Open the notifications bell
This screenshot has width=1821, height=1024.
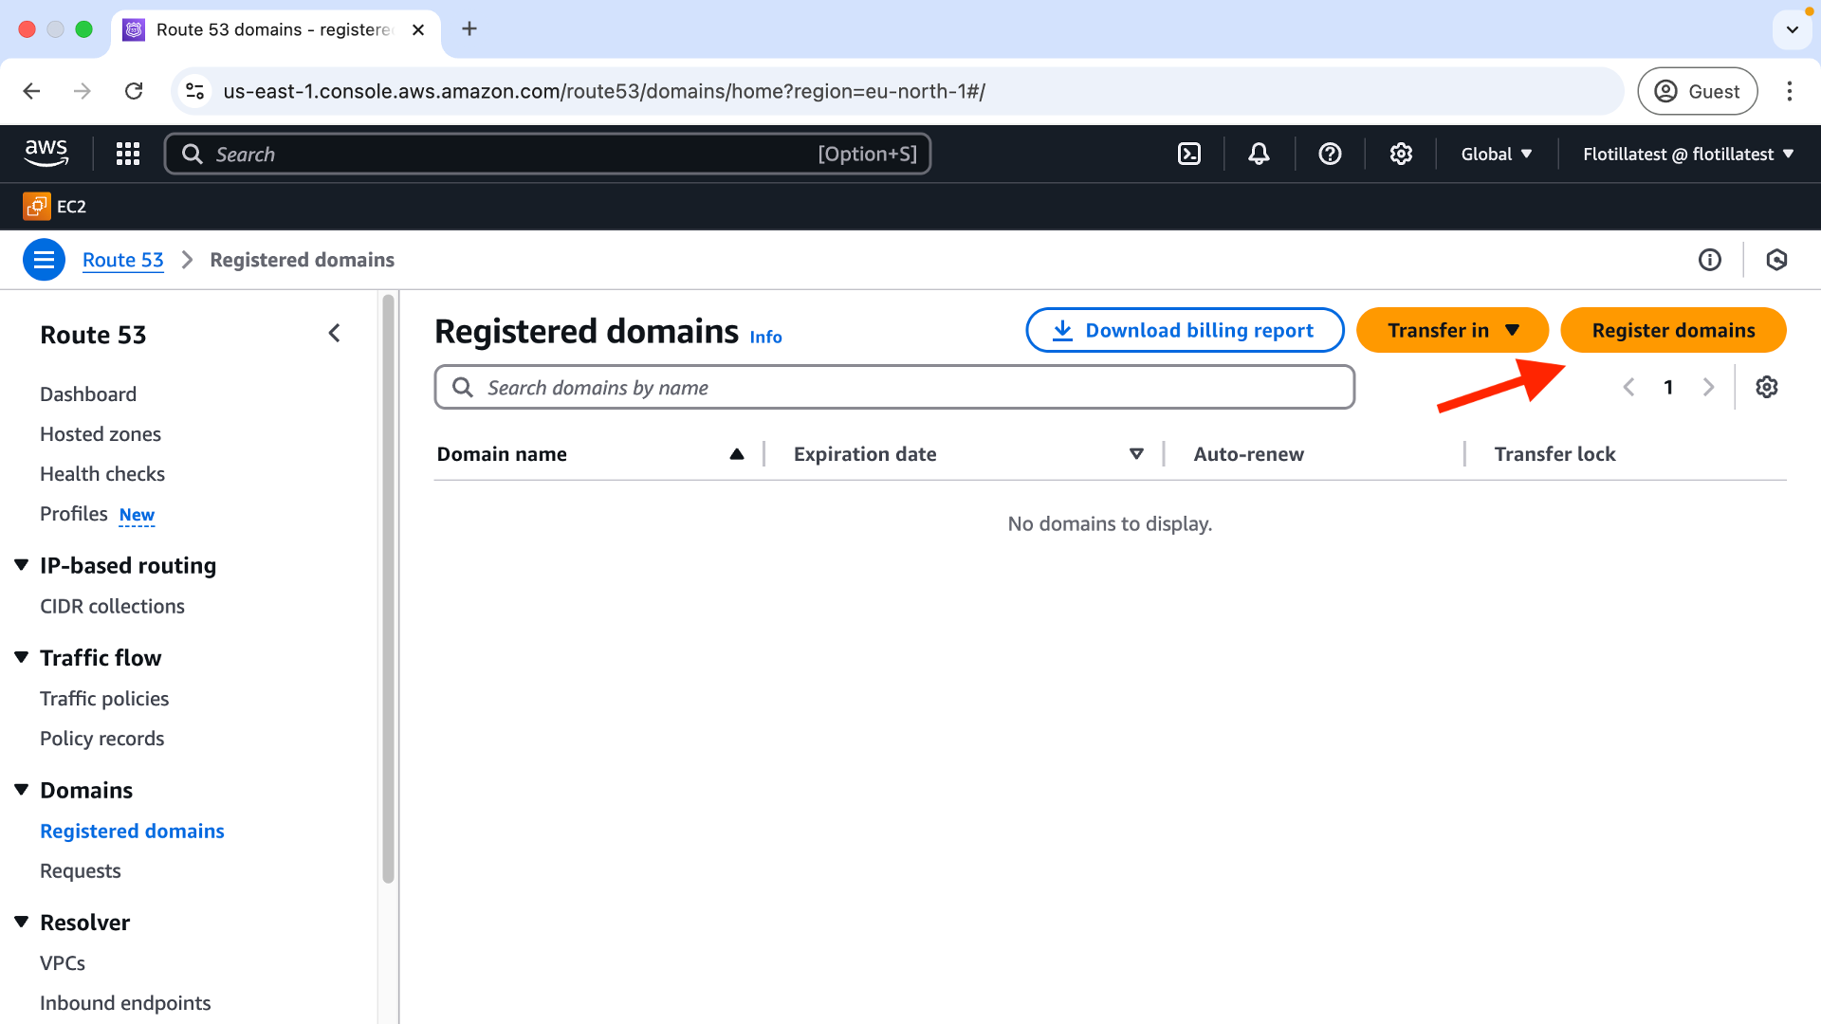click(x=1259, y=154)
